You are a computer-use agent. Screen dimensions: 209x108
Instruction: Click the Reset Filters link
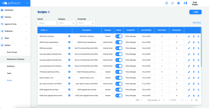click(x=197, y=22)
